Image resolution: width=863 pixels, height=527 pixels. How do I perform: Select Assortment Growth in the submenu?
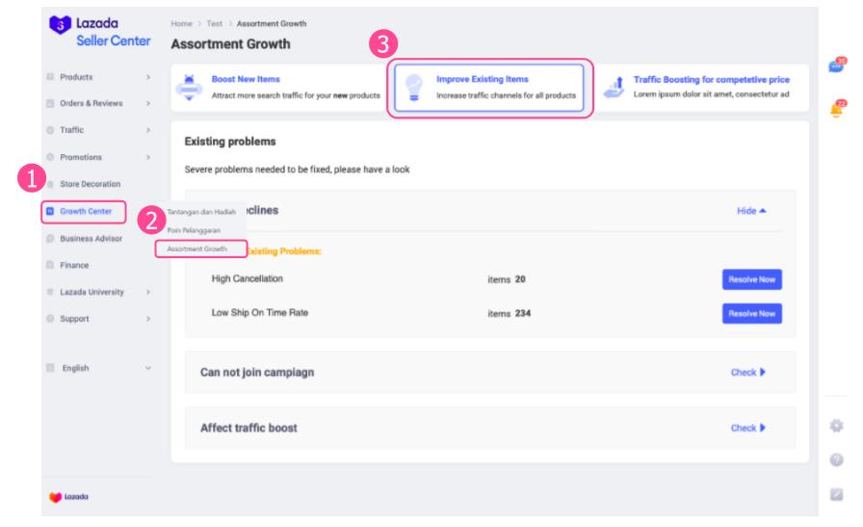click(197, 249)
